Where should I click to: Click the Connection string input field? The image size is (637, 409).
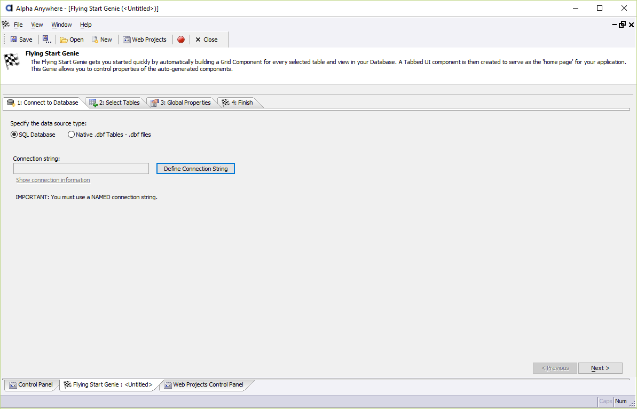point(81,169)
